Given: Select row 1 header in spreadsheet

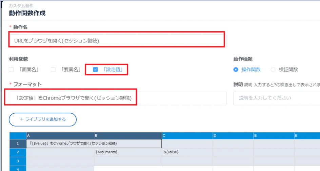Looking at the screenshot, I should (x=18, y=144).
